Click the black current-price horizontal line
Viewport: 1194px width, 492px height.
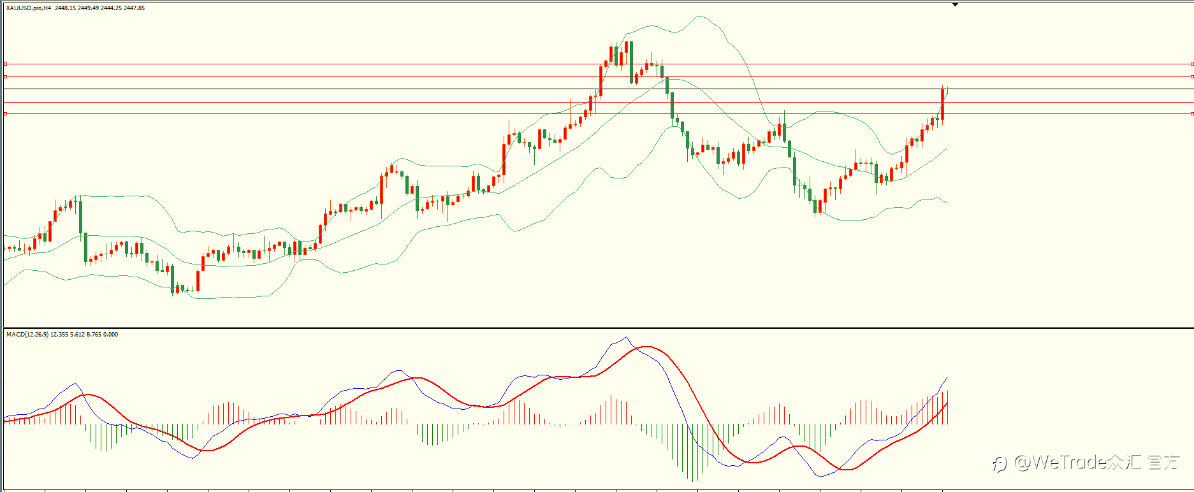(x=598, y=89)
